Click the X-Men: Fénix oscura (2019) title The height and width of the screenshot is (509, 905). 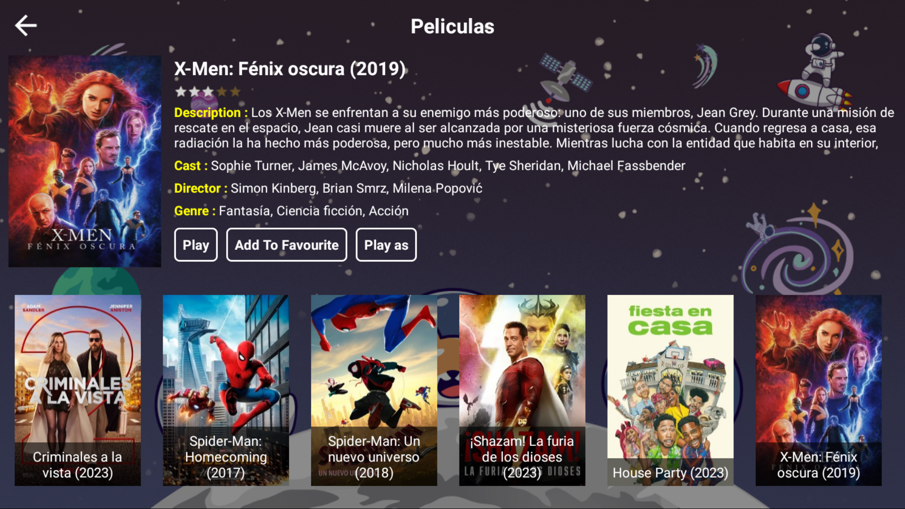(290, 69)
